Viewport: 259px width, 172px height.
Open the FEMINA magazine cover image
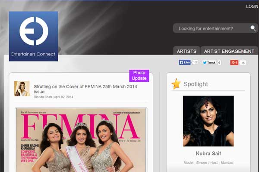click(x=81, y=140)
